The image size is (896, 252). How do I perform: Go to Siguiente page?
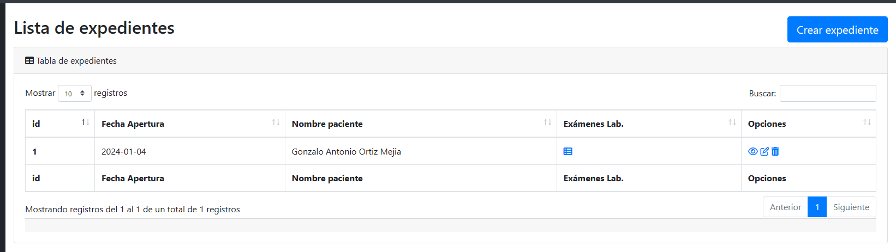(851, 207)
